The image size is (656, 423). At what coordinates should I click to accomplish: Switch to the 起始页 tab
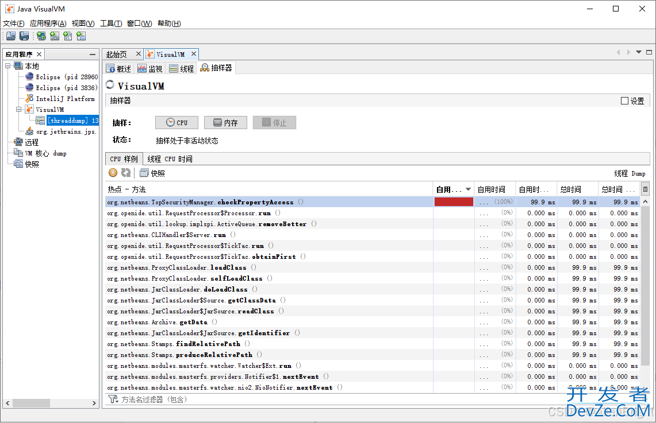click(116, 55)
